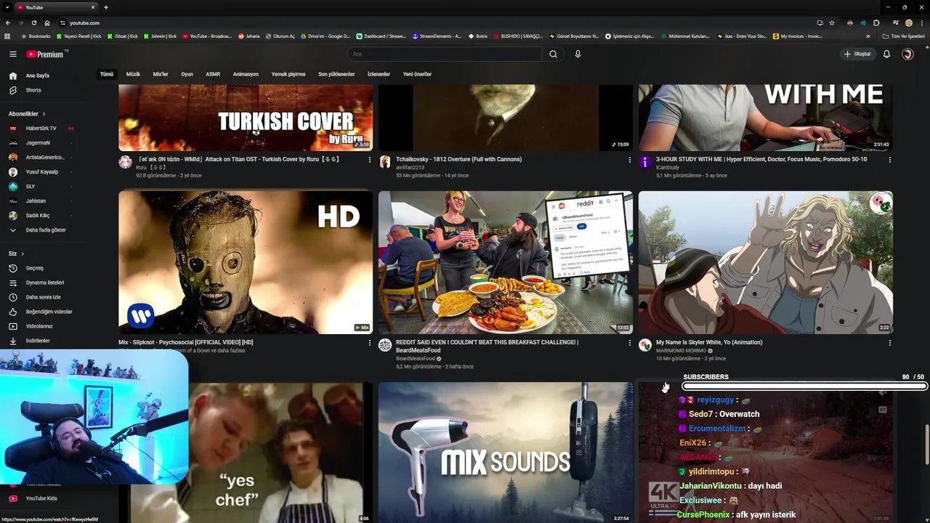Open a new browser tab

tap(106, 7)
